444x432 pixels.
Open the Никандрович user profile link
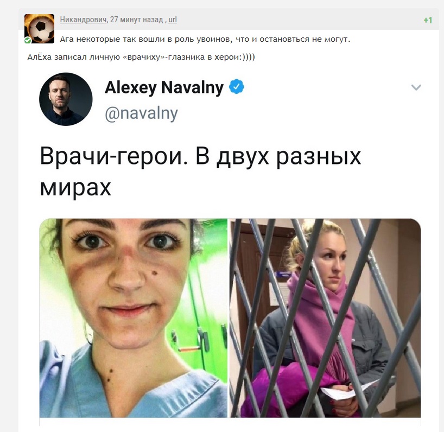[x=83, y=20]
